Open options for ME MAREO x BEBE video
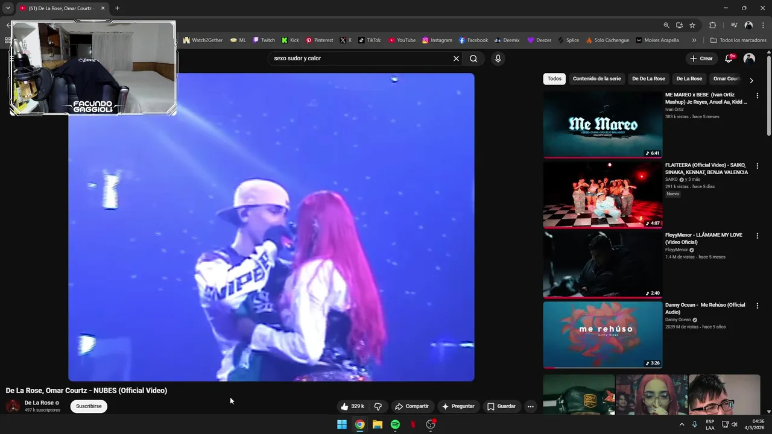This screenshot has height=434, width=772. coord(758,96)
